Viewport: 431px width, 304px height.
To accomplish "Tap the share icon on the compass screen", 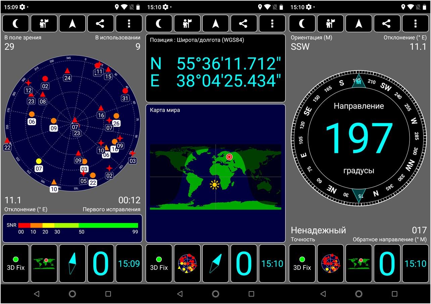I will click(x=387, y=24).
